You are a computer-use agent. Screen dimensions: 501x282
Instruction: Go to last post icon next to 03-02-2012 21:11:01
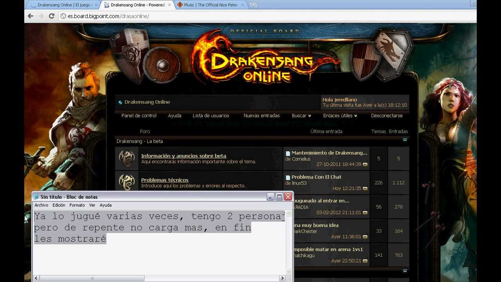click(365, 213)
